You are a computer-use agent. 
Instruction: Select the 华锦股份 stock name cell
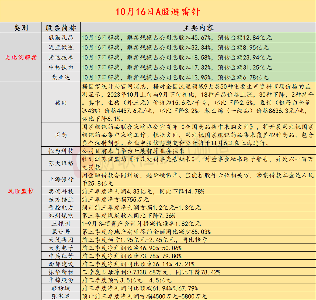point(61,280)
